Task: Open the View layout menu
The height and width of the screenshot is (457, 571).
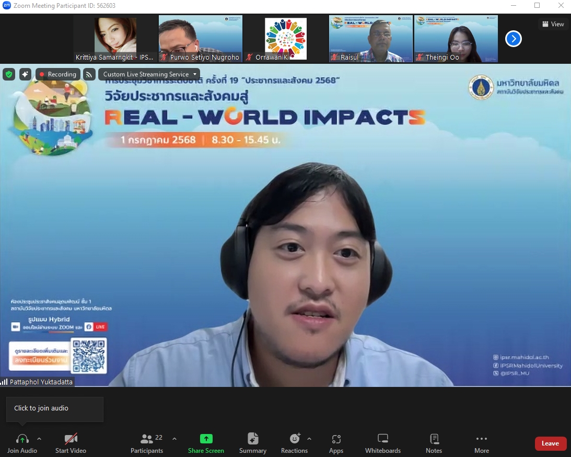Action: point(553,24)
